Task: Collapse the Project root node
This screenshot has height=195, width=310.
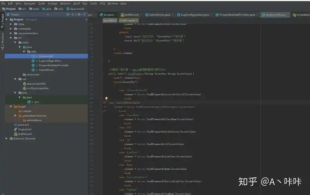Action: point(7,19)
